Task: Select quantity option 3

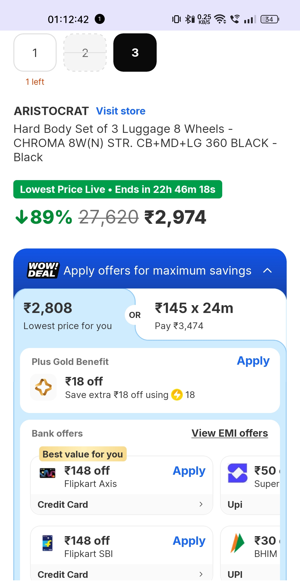Action: coord(135,53)
